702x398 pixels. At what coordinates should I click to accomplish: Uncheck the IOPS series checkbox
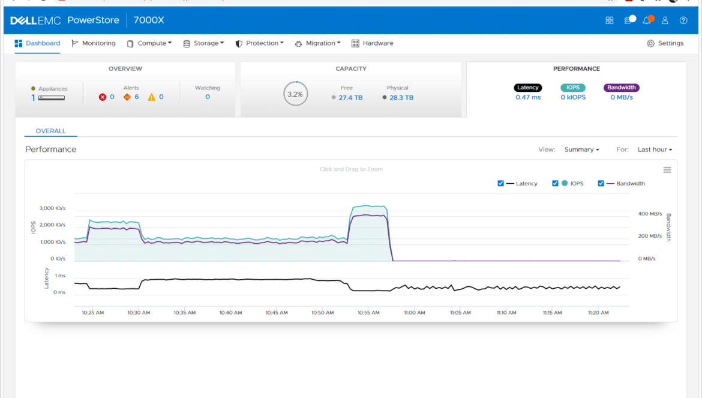(x=555, y=183)
